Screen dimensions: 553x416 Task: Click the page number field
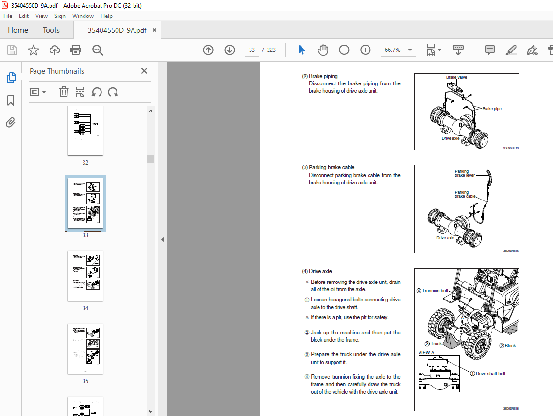pyautogui.click(x=252, y=50)
